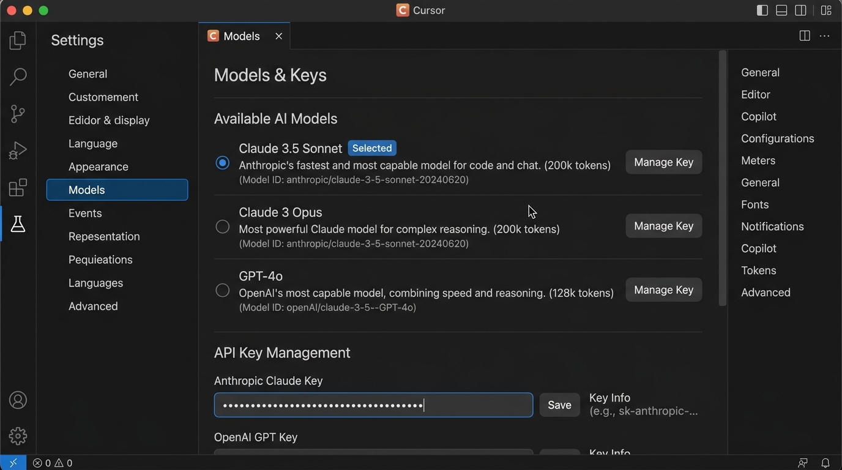Click the Accounts profile icon
Image resolution: width=842 pixels, height=470 pixels.
[18, 400]
